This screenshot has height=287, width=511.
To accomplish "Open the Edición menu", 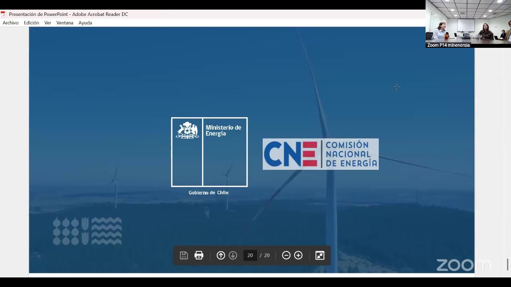I will 31,23.
